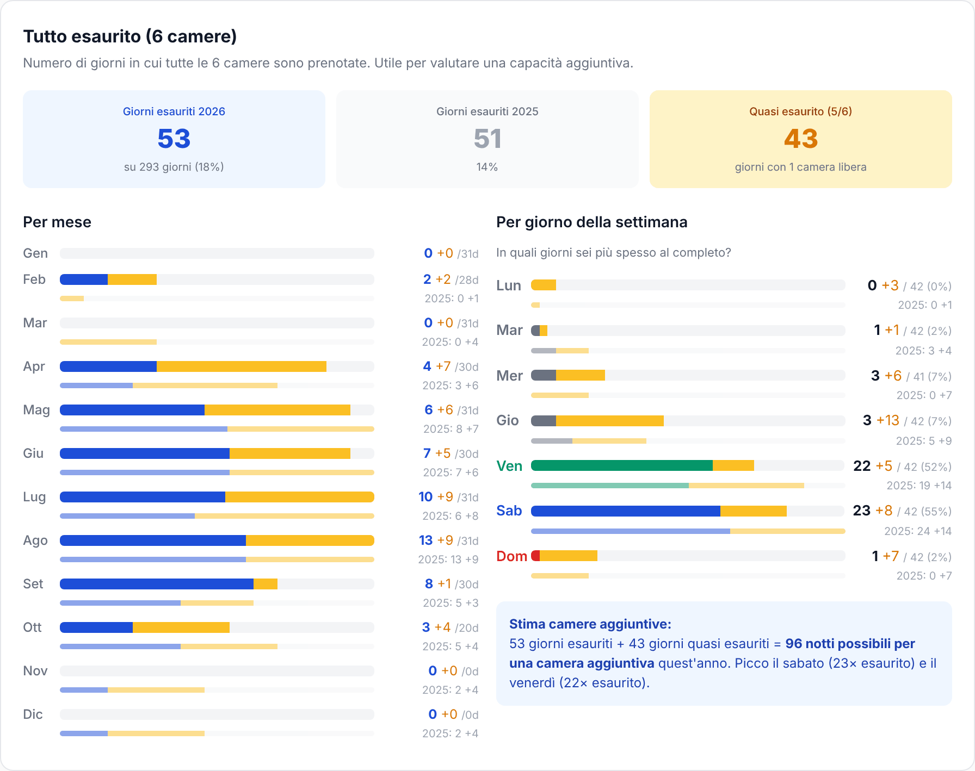Click '2025: 8 +7' under Mag

click(x=451, y=429)
